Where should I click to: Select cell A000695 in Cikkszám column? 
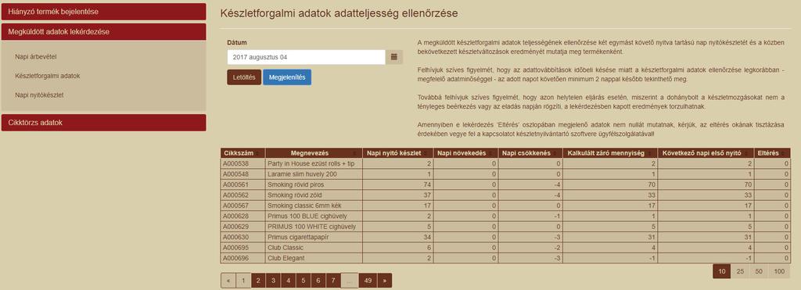(243, 248)
